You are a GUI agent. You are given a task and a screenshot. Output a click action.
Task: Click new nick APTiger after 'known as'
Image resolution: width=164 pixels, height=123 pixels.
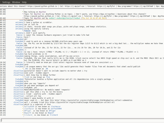(x=52, y=111)
